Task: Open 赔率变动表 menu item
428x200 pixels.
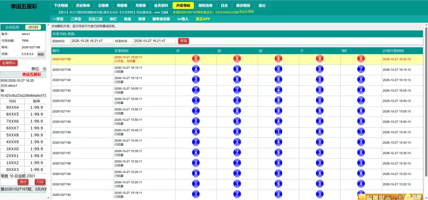Action: [161, 19]
